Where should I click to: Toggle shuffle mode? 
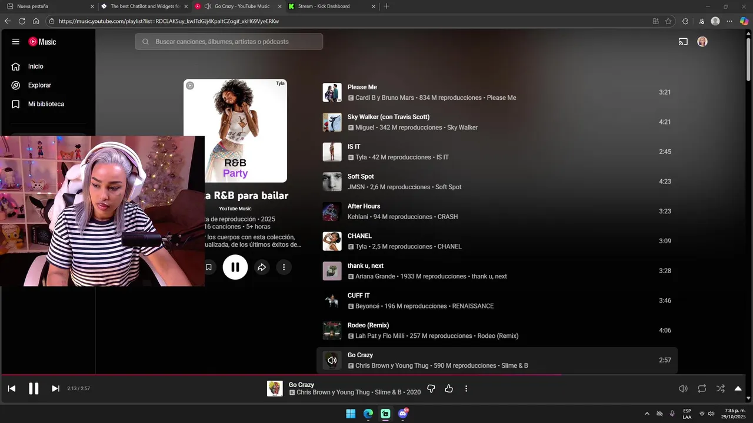(721, 388)
